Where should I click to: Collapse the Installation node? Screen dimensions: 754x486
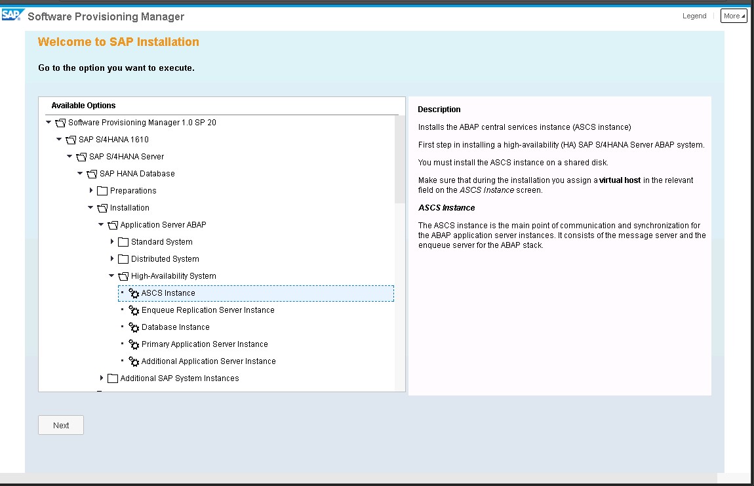pyautogui.click(x=90, y=207)
